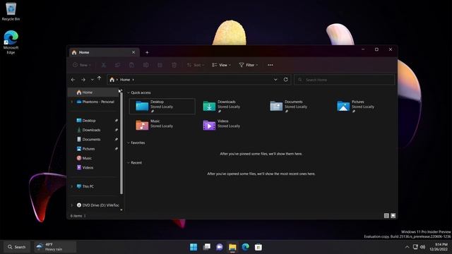452x254 pixels.
Task: Refresh the Home view
Action: 285,80
